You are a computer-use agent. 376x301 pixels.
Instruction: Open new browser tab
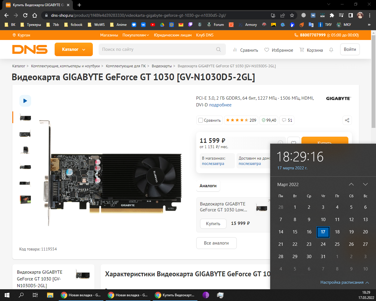point(79,5)
